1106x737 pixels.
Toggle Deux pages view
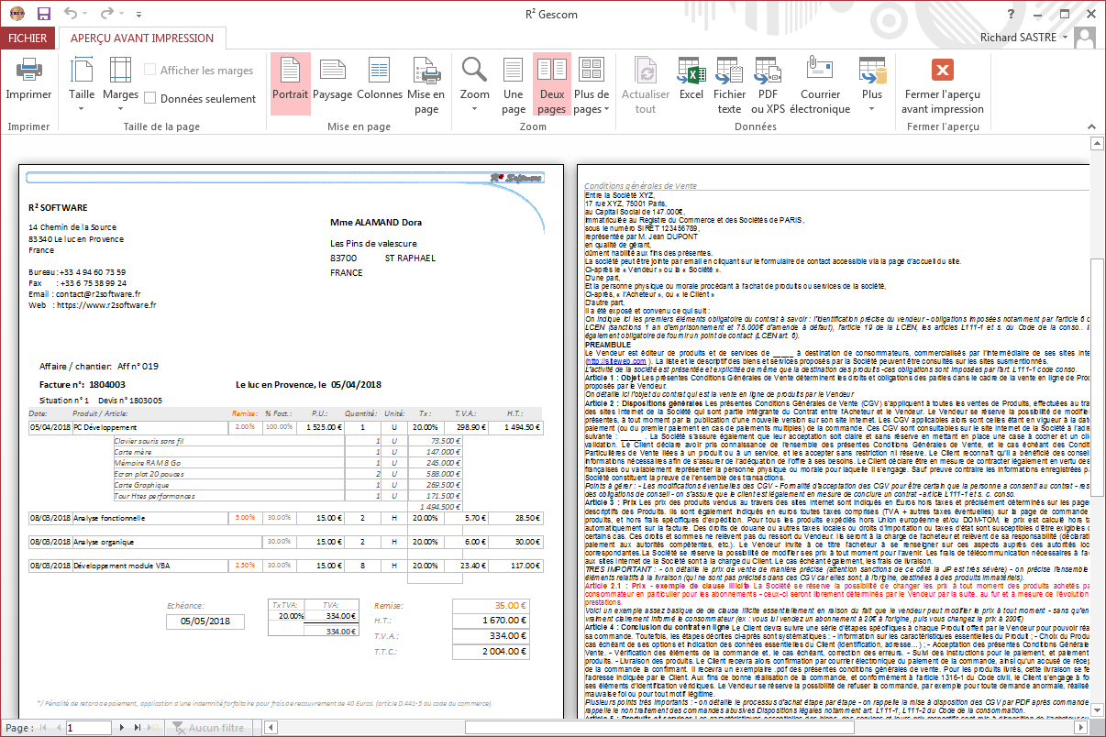[x=551, y=83]
